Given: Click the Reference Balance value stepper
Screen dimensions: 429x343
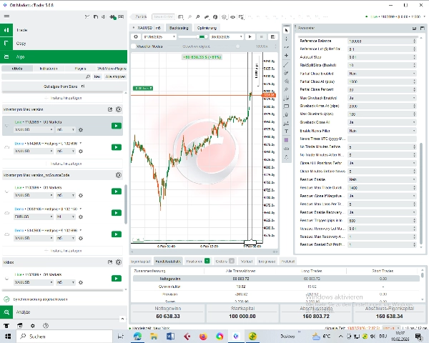Looking at the screenshot, I should tap(414, 41).
